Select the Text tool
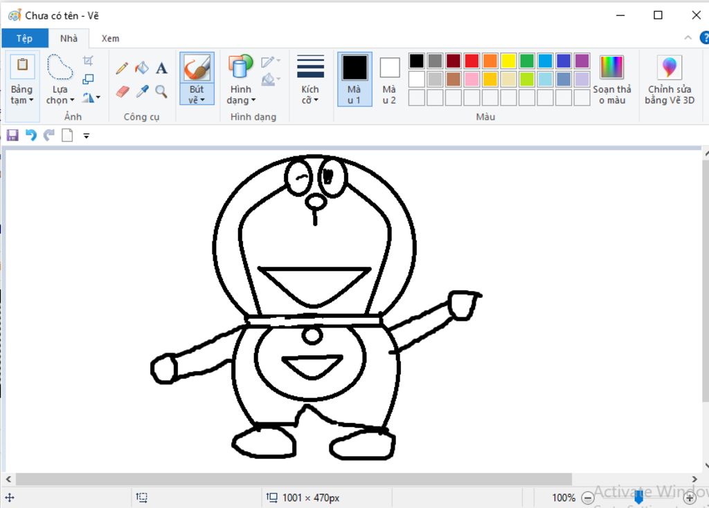The width and height of the screenshot is (709, 508). [161, 68]
